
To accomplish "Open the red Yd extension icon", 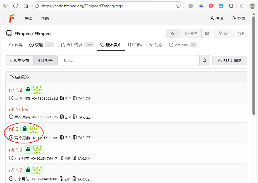I will tap(211, 6).
